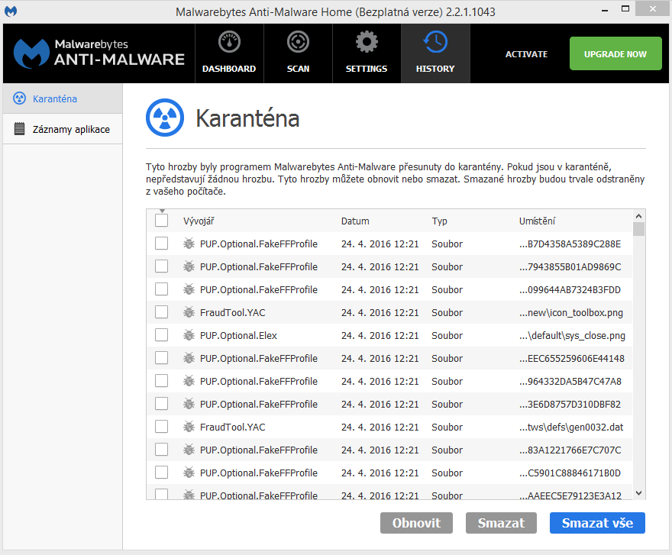Check the box for row ending EEC655259606E44148
Image resolution: width=672 pixels, height=555 pixels.
tap(162, 358)
